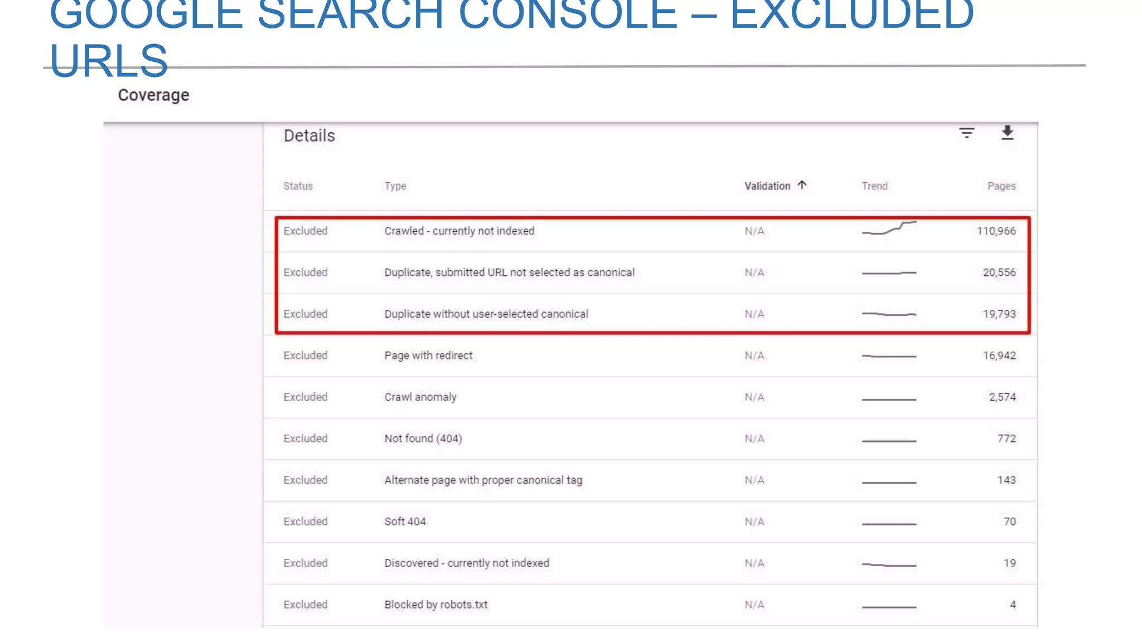
Task: Click the Trend column header
Action: click(x=874, y=186)
